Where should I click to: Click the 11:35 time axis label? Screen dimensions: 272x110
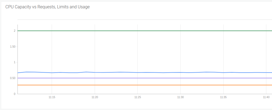(223, 97)
